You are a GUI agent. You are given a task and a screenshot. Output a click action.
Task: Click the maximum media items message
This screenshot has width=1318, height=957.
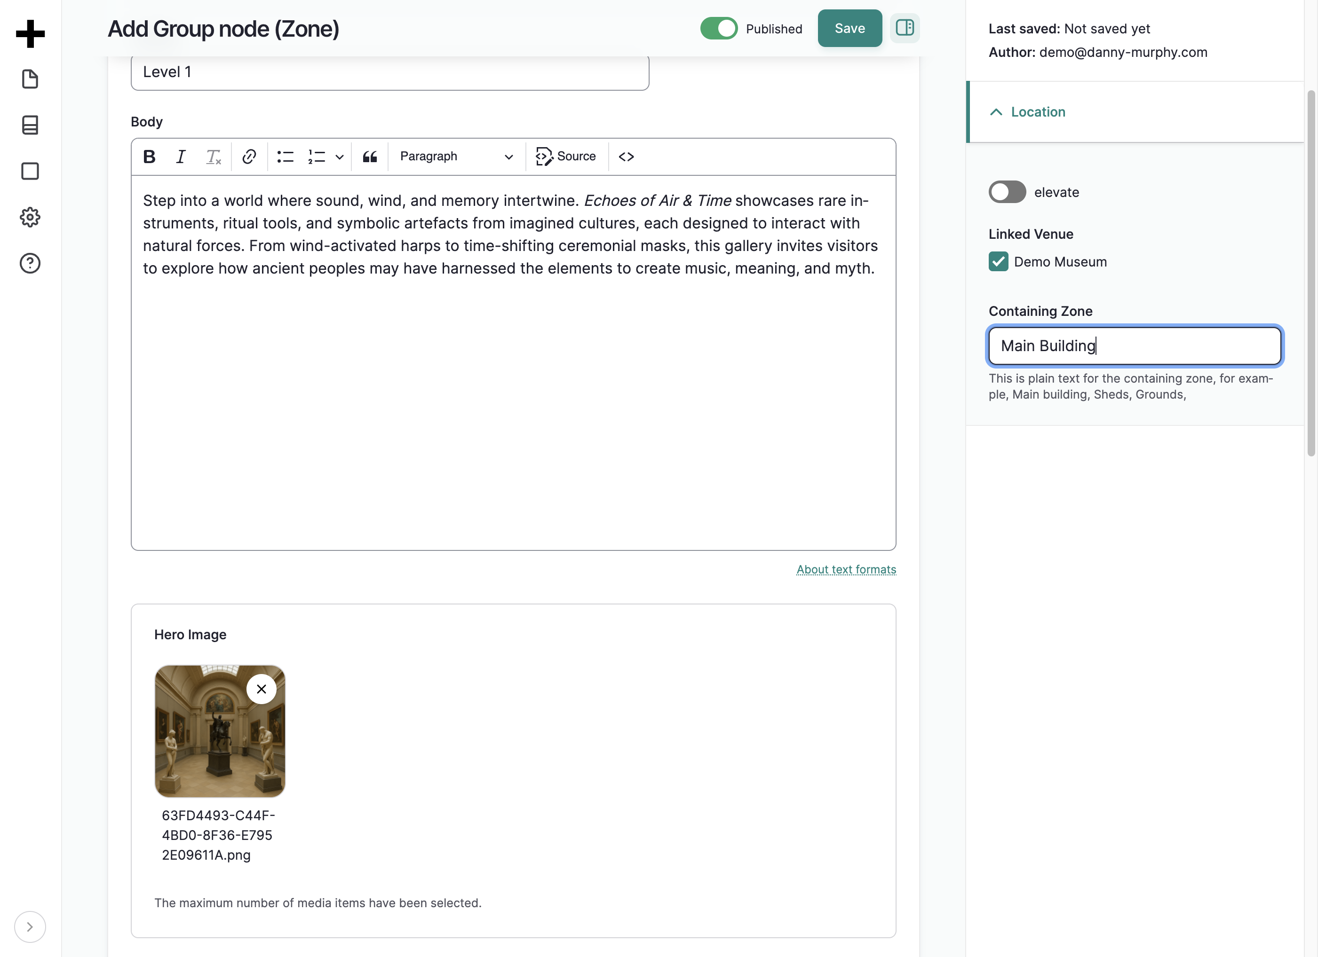pos(318,903)
